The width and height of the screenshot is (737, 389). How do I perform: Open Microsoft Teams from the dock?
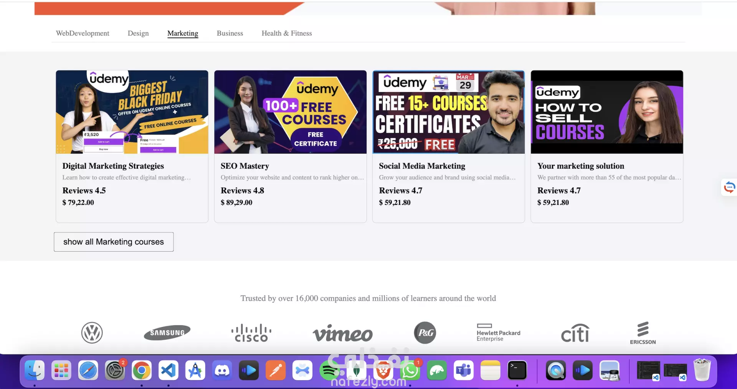click(464, 370)
